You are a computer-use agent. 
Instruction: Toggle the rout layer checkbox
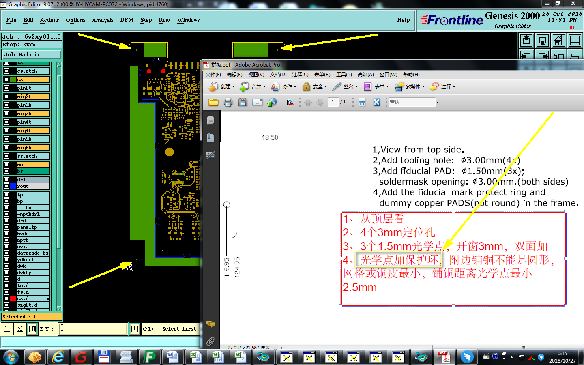(6, 186)
